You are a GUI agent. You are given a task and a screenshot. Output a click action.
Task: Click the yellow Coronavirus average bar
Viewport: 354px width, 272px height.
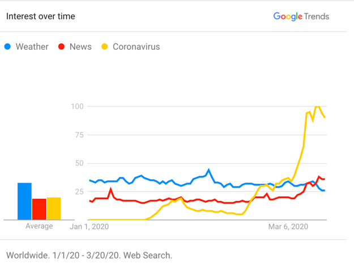click(x=54, y=208)
